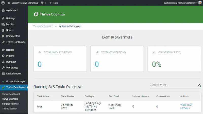203x114 pixels.
Task: Select the Thrive Optimize submenu item
Action: 10,99
